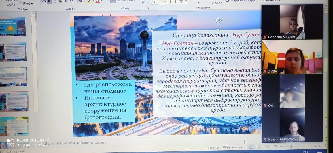Screen dimensions: 333x153
Task: Switch to slide sorter view icon
Action: pos(259,147)
